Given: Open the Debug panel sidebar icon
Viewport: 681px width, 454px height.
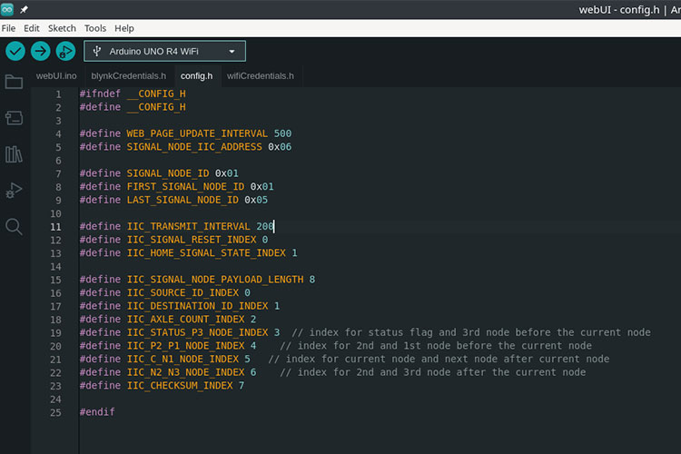Looking at the screenshot, I should 14,191.
